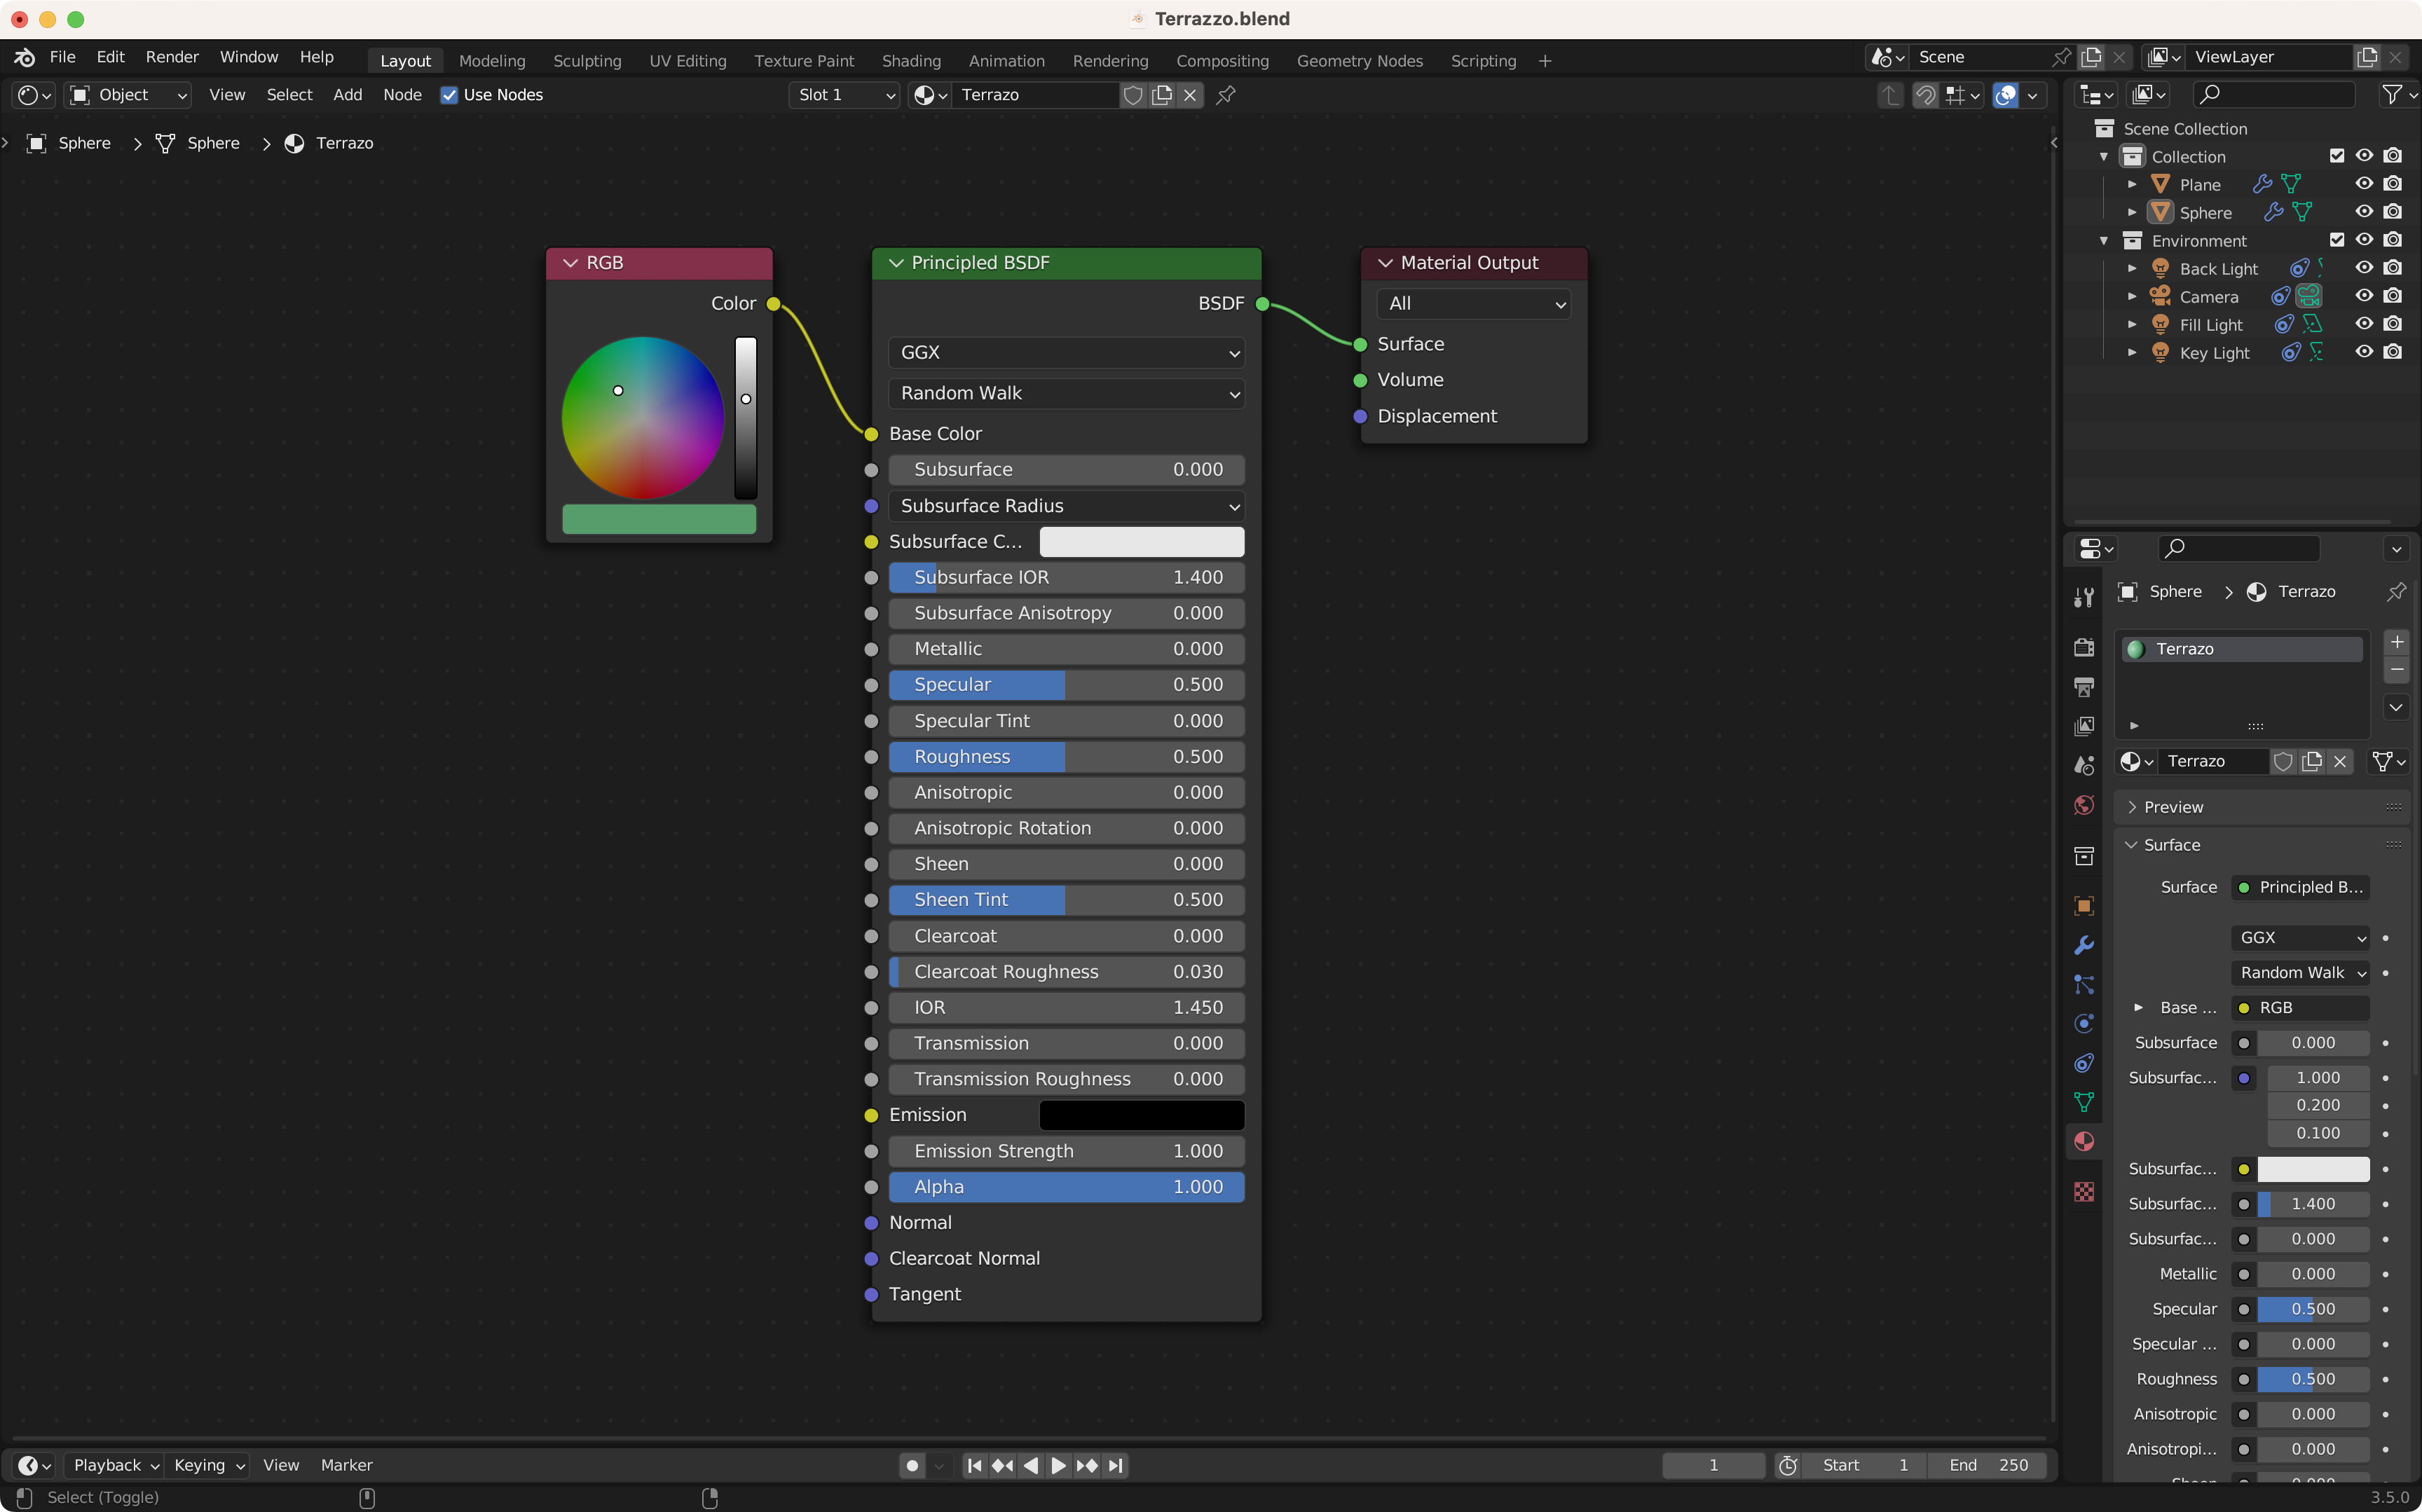Open the GGX distribution dropdown in node
Viewport: 2422px width, 1512px height.
tap(1066, 352)
